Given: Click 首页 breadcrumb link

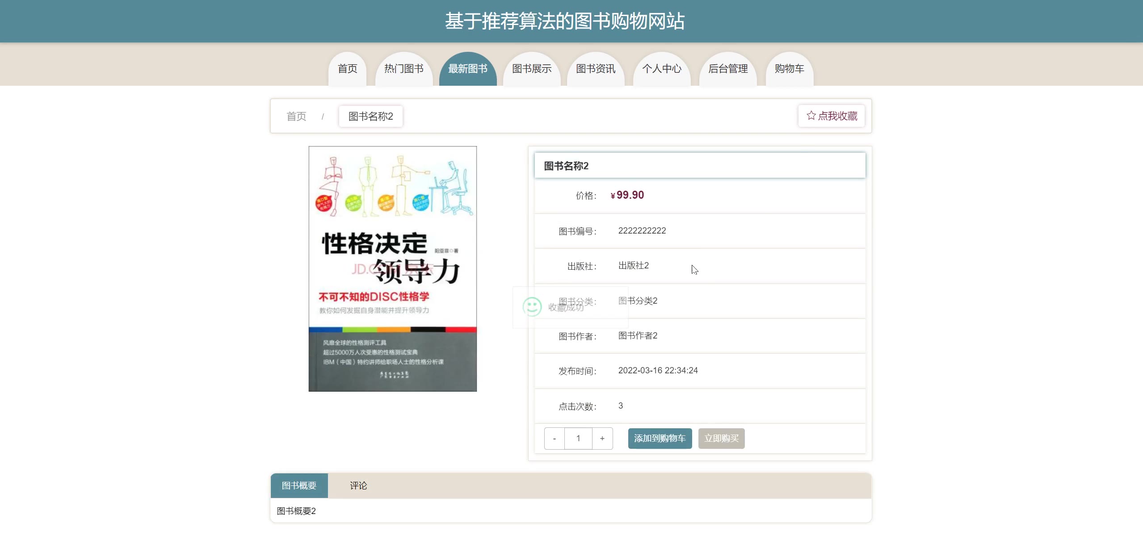Looking at the screenshot, I should coord(296,117).
